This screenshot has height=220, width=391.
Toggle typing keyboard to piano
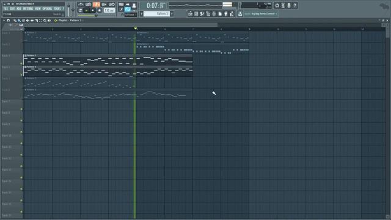pos(121,4)
